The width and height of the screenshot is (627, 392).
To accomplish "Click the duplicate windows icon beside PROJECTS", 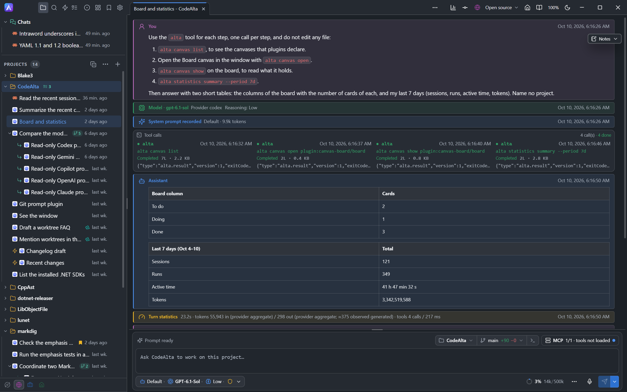I will (x=93, y=64).
